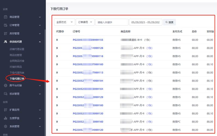Screen dimensions: 217x136
Task: Click the 代理ID column header
Action: pos(60,31)
